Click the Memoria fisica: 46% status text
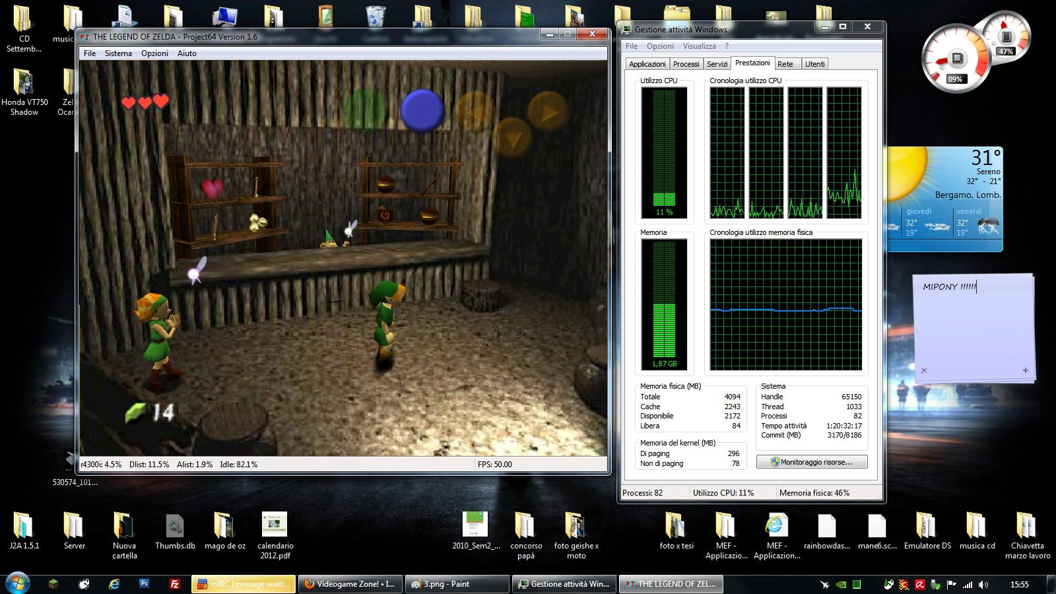This screenshot has height=594, width=1056. (x=814, y=493)
